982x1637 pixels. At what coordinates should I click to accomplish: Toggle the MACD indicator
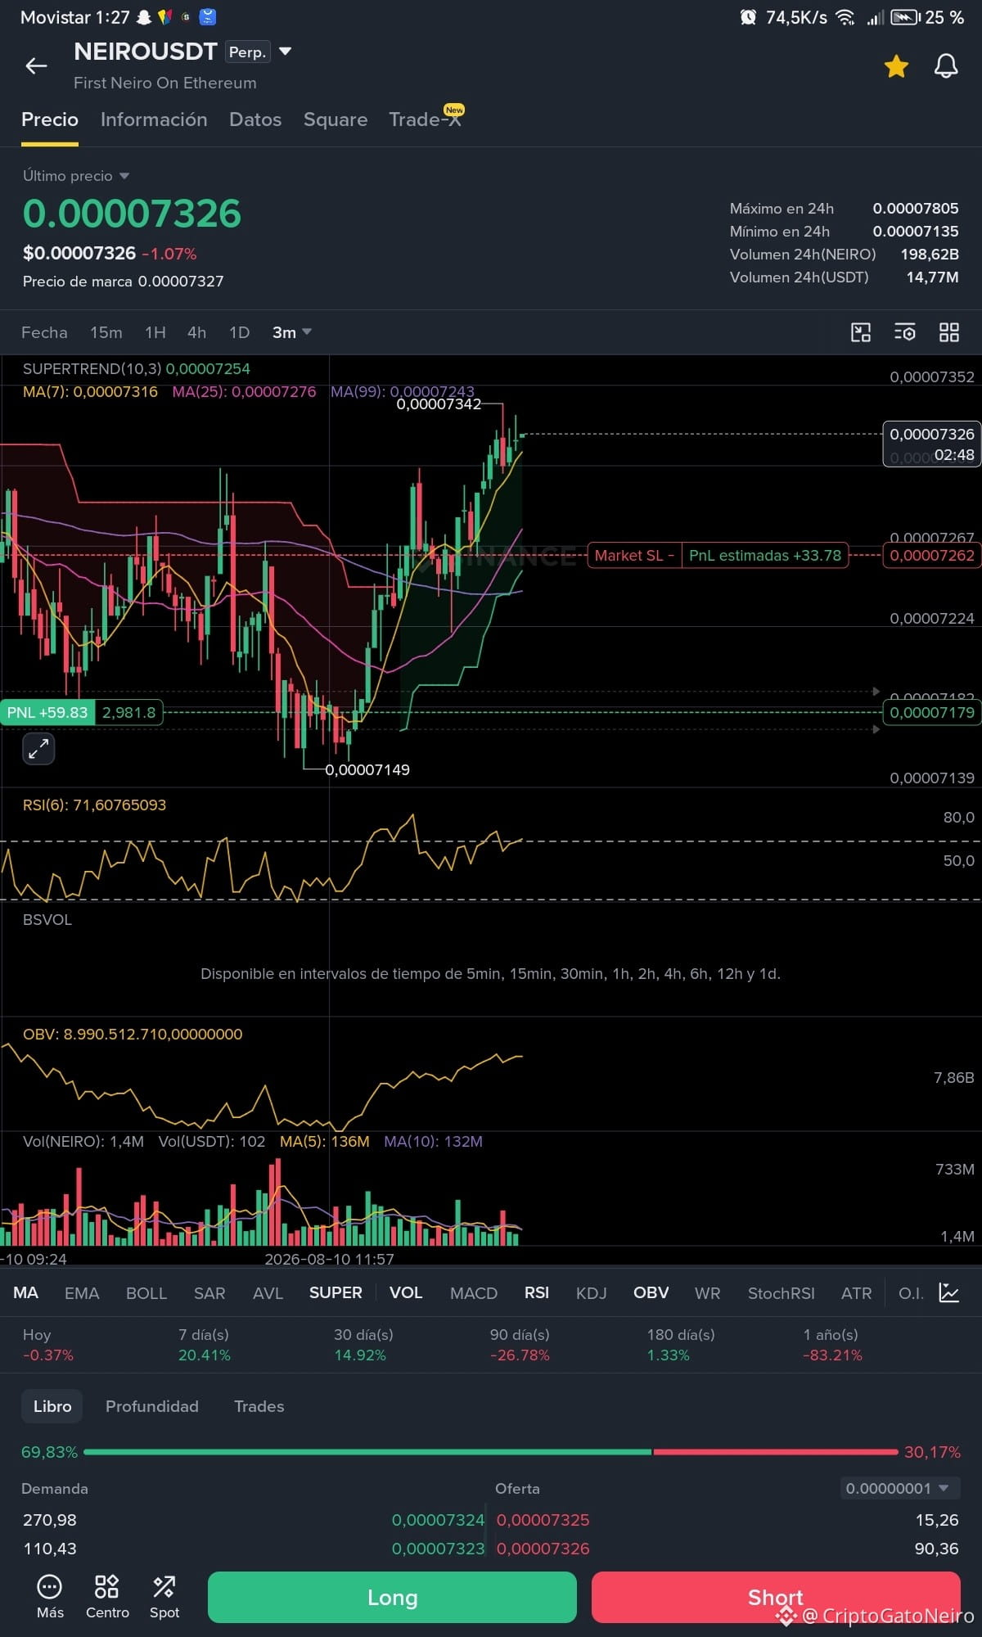tap(474, 1292)
